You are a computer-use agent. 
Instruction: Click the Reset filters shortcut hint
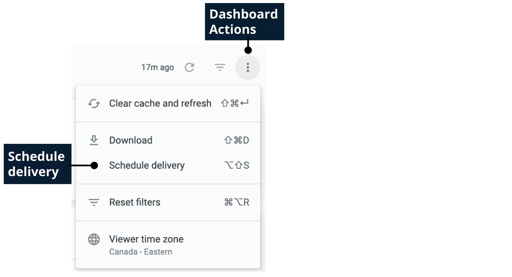click(x=237, y=202)
